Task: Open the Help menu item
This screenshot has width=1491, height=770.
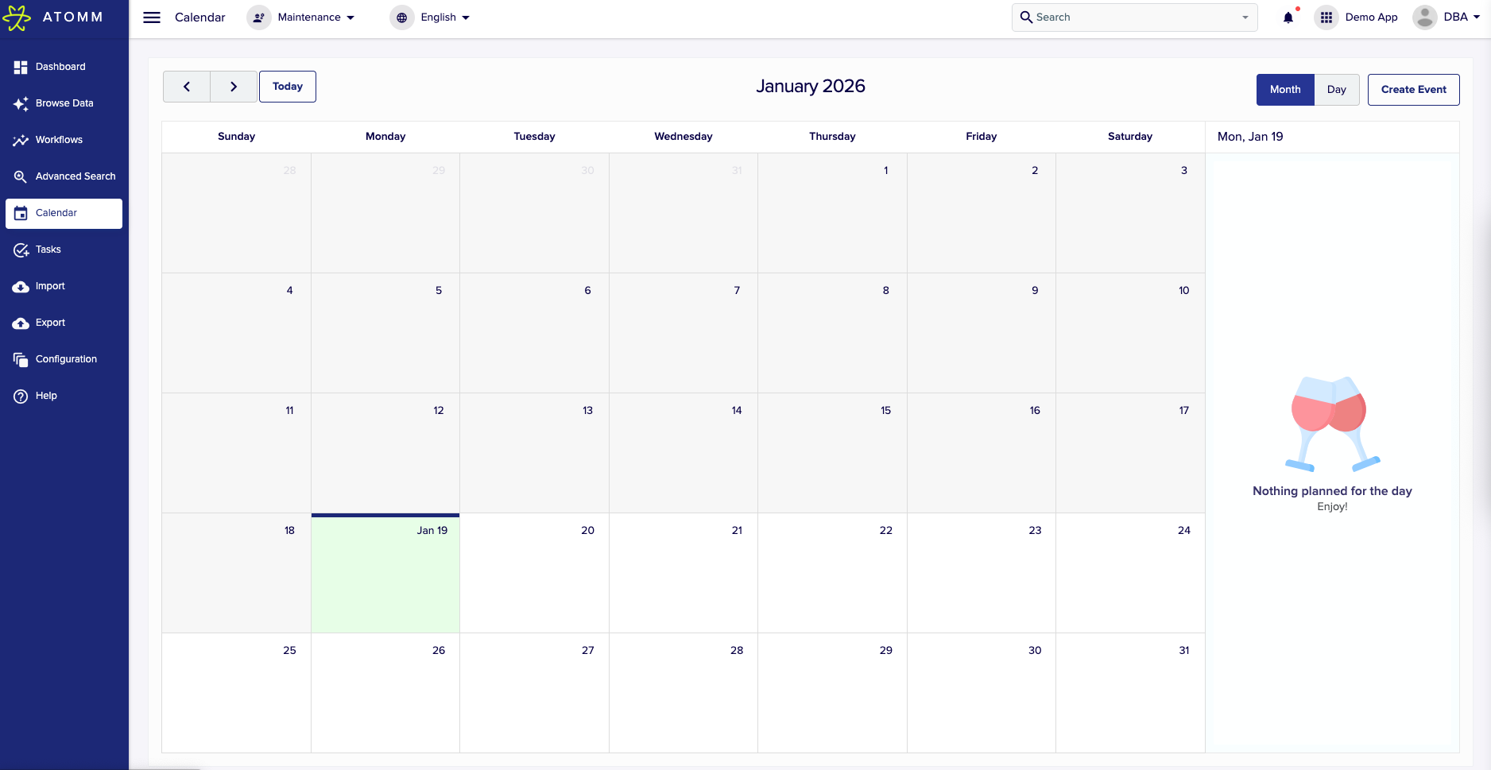Action: [x=45, y=396]
